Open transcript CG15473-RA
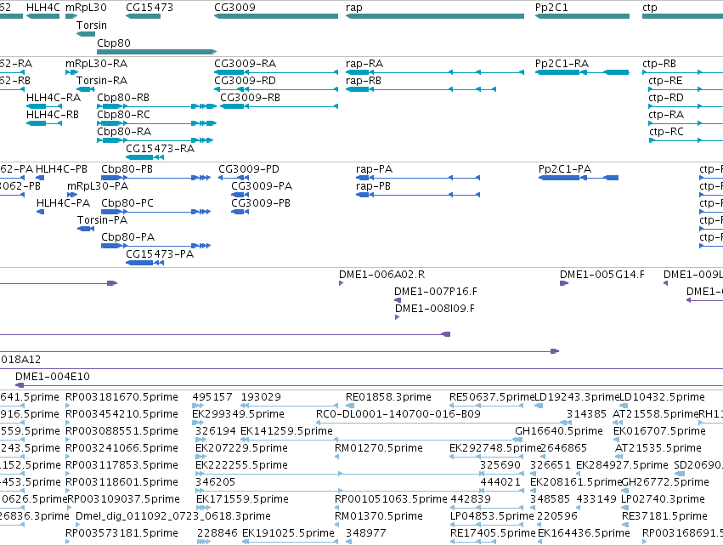 pos(160,149)
